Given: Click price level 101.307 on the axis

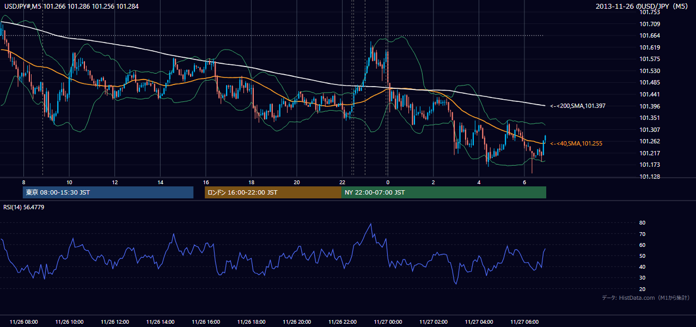Looking at the screenshot, I should (x=650, y=130).
